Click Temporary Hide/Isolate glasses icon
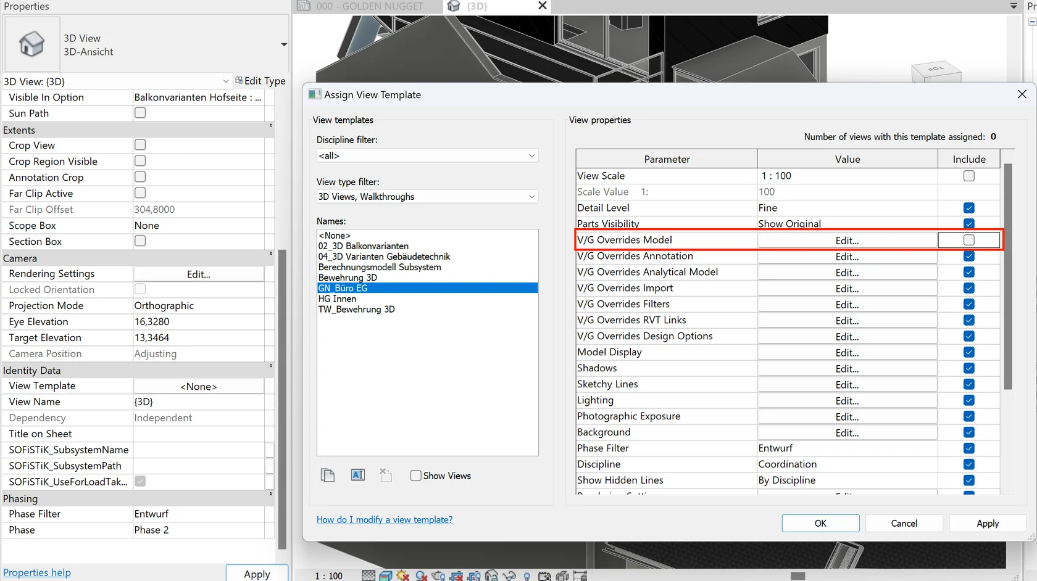The image size is (1037, 581). pos(509,576)
